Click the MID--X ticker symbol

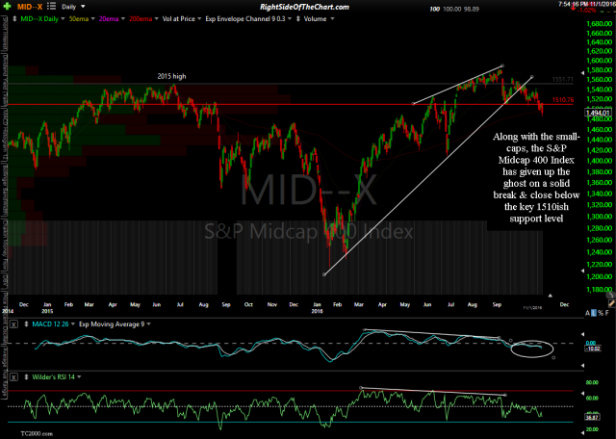pos(30,7)
